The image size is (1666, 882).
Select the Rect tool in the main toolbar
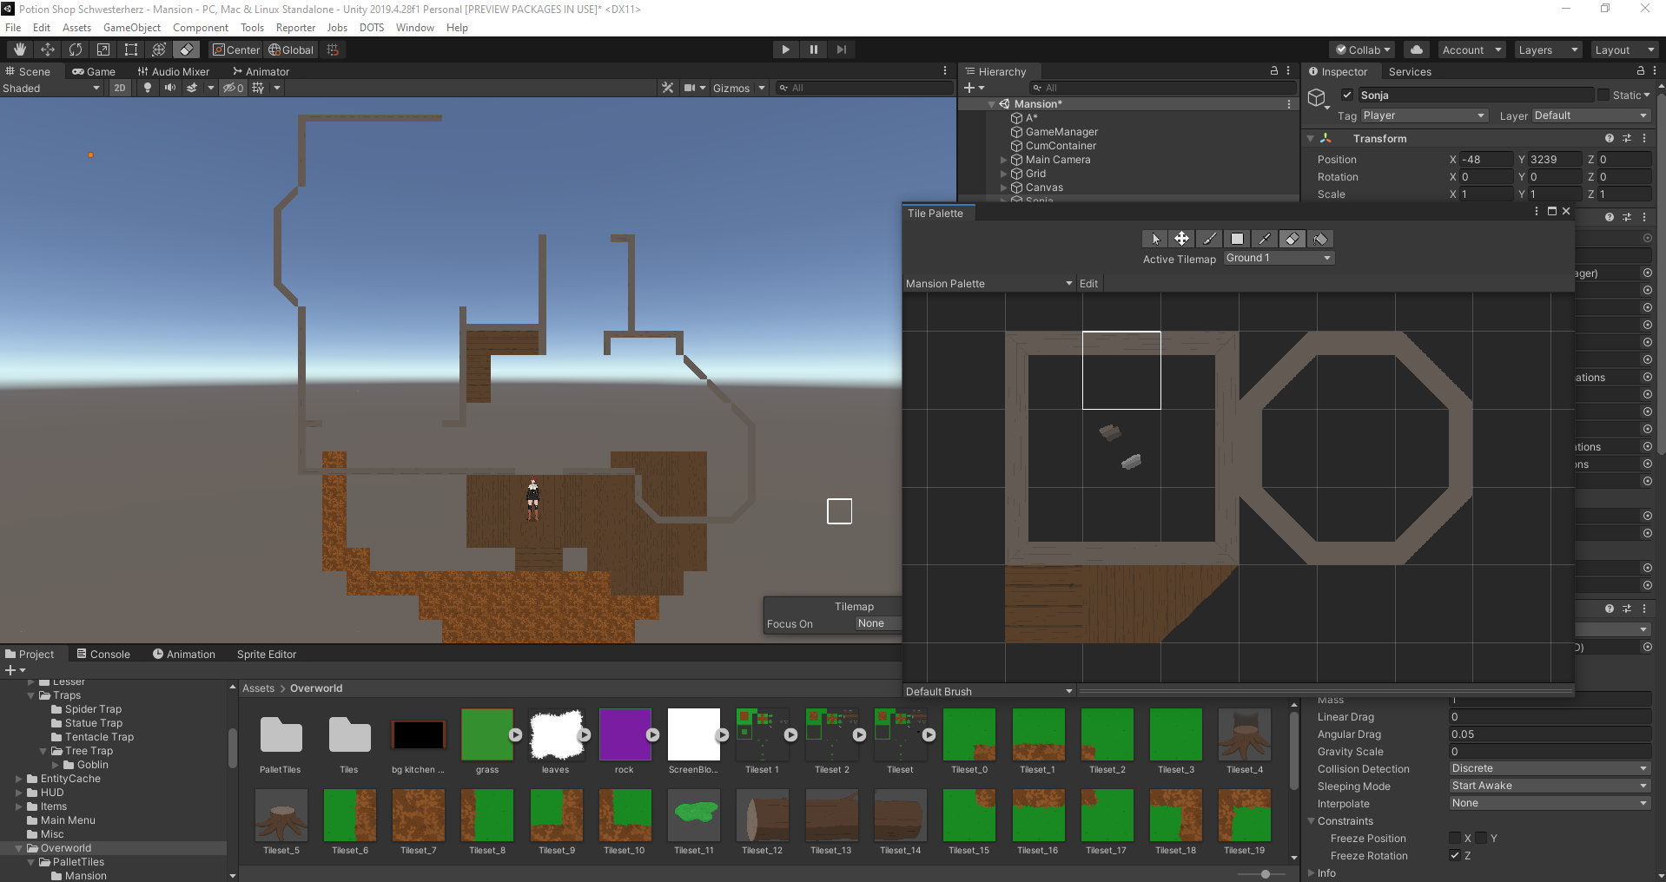click(131, 49)
